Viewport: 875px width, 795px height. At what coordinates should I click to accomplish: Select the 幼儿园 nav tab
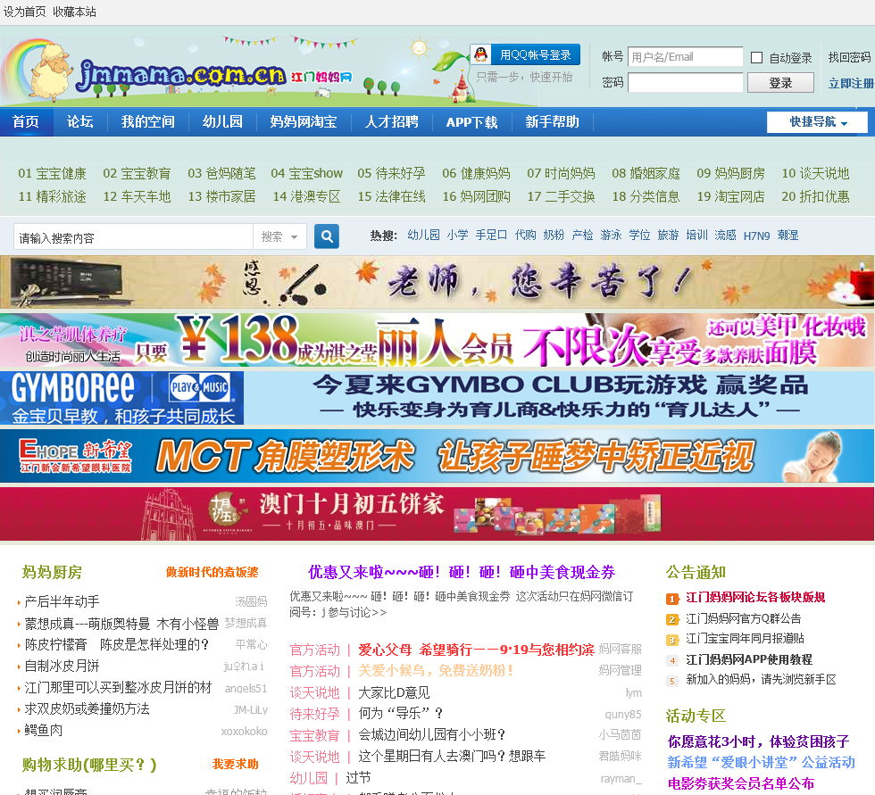pyautogui.click(x=222, y=121)
